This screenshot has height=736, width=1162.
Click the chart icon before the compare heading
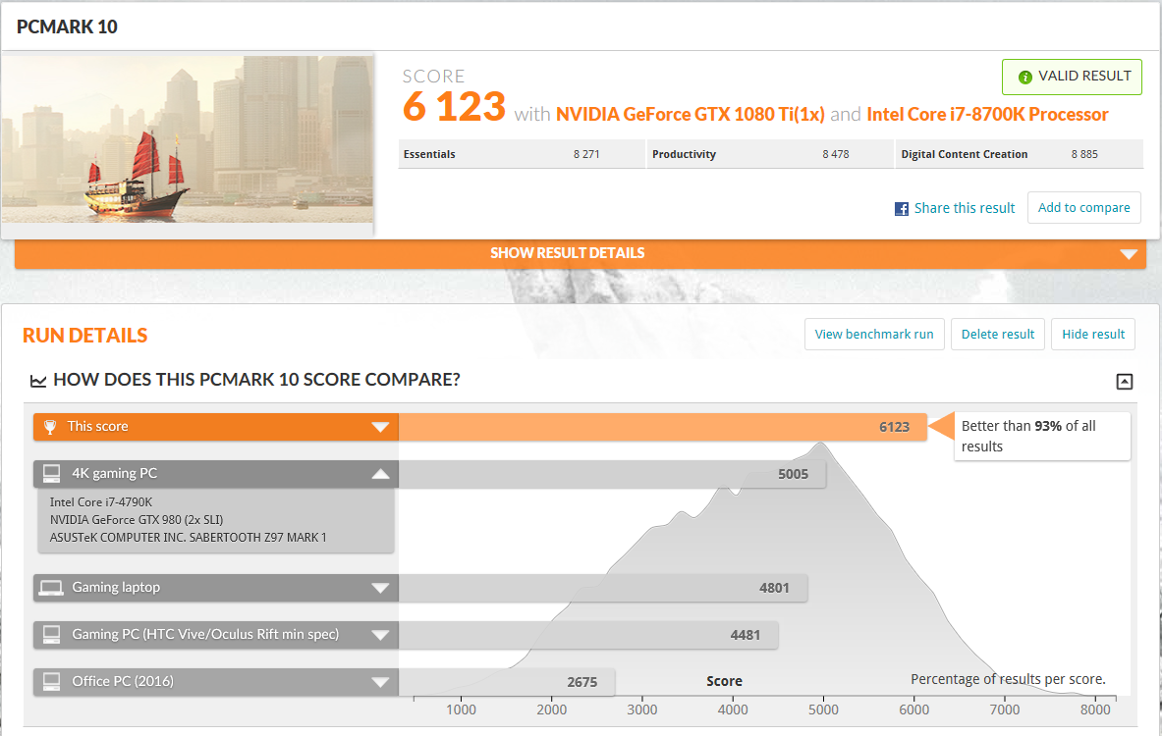click(x=37, y=381)
